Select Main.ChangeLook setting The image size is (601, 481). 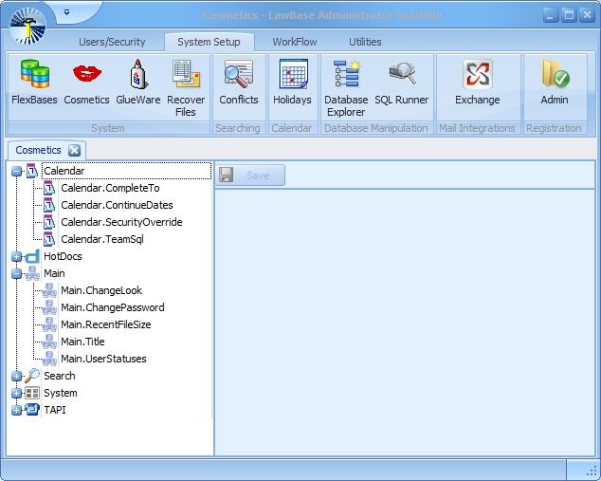coord(101,290)
